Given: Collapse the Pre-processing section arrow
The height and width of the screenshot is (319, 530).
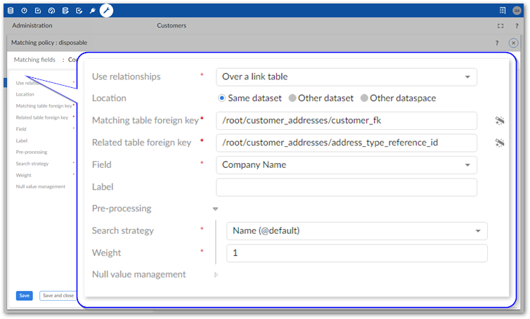Looking at the screenshot, I should click(216, 209).
